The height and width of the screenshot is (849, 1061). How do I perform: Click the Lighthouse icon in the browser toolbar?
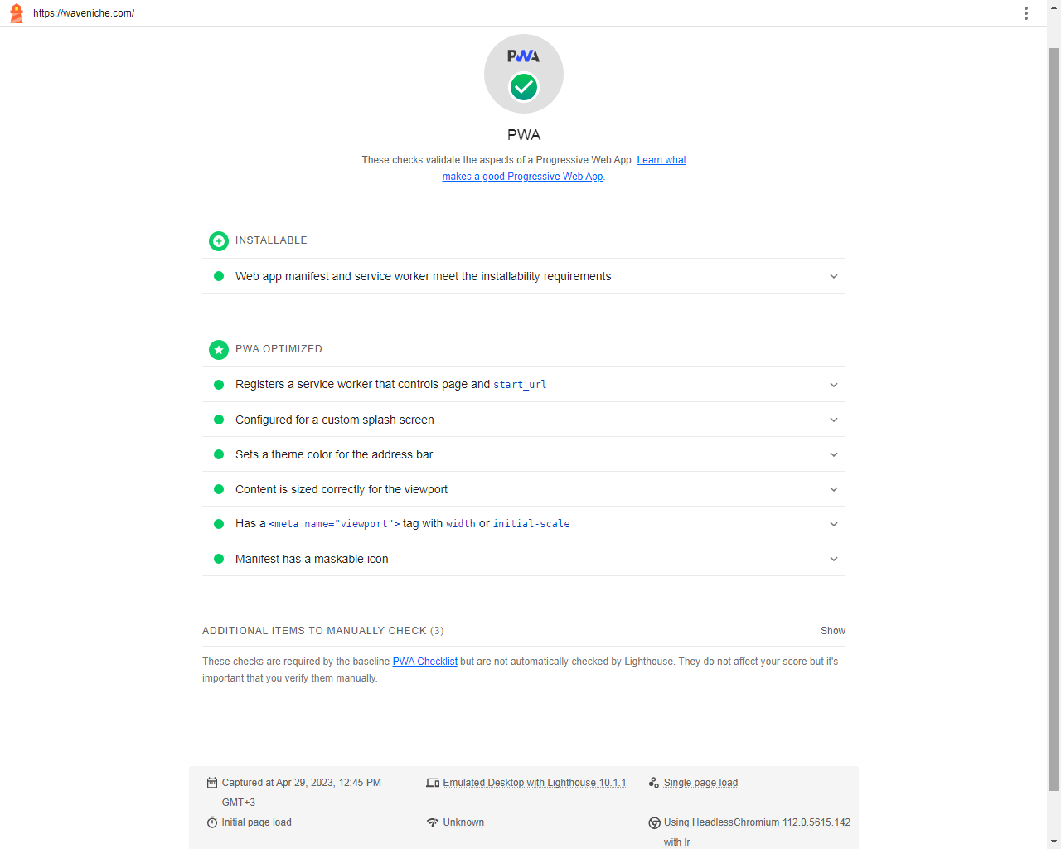point(16,12)
